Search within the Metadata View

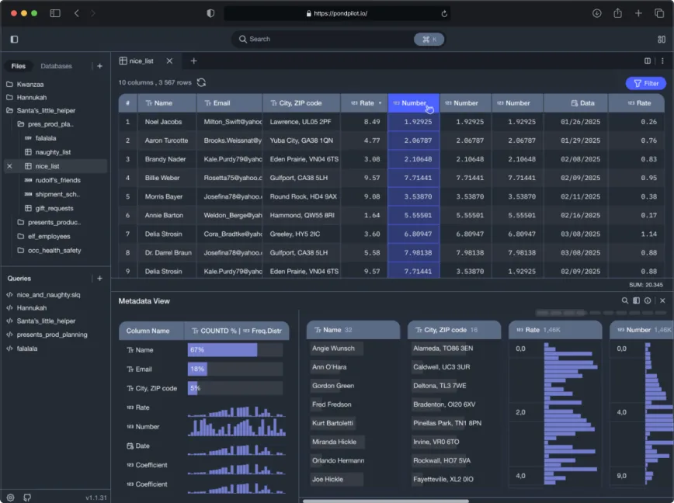[x=625, y=300]
